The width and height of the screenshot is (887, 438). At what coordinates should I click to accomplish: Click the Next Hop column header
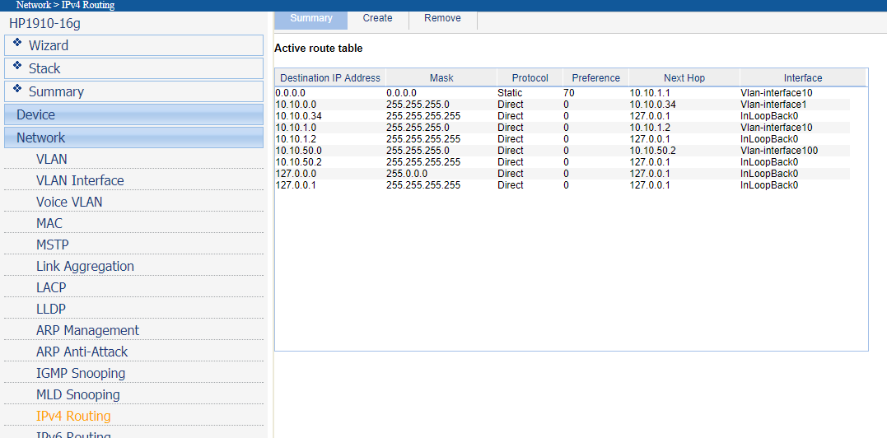[684, 78]
